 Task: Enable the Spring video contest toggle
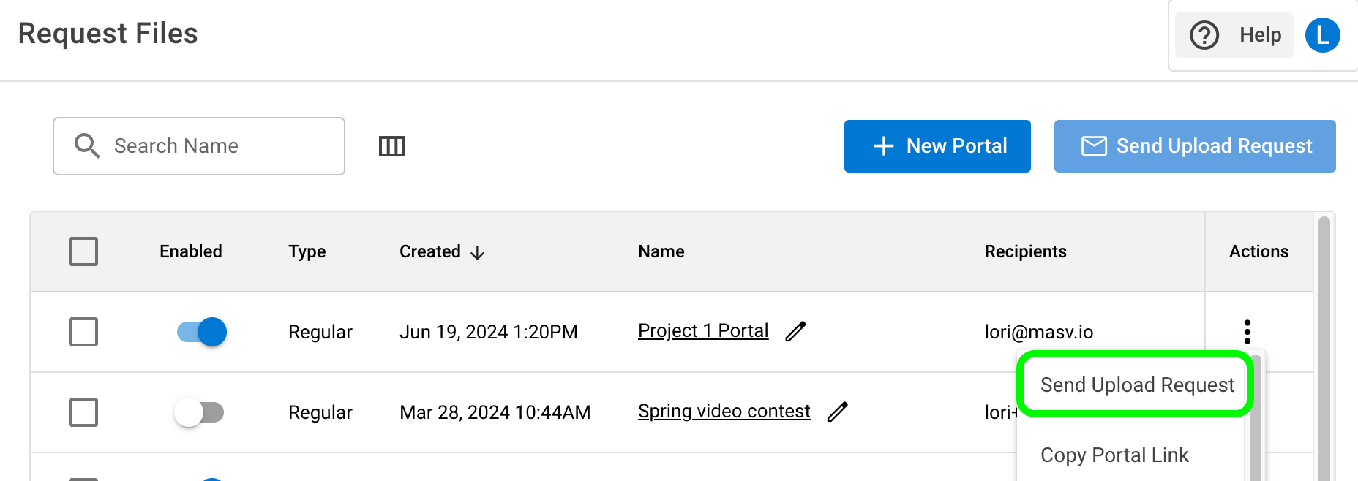[x=199, y=412]
